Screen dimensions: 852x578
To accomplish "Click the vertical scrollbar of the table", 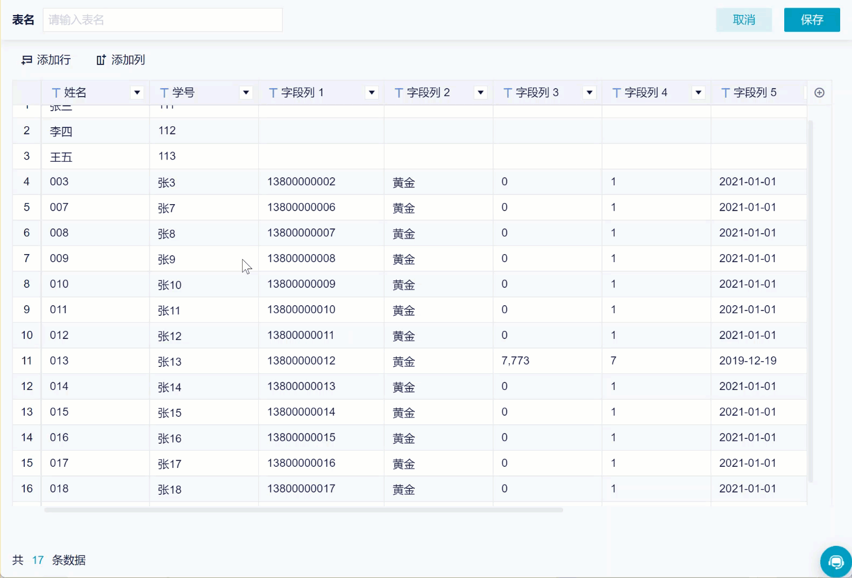I will (x=811, y=301).
